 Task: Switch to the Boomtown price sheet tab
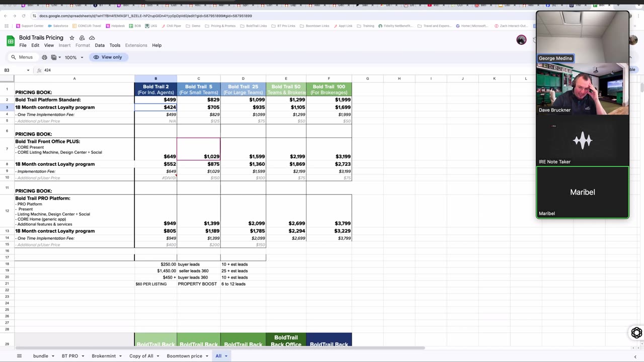tap(184, 356)
